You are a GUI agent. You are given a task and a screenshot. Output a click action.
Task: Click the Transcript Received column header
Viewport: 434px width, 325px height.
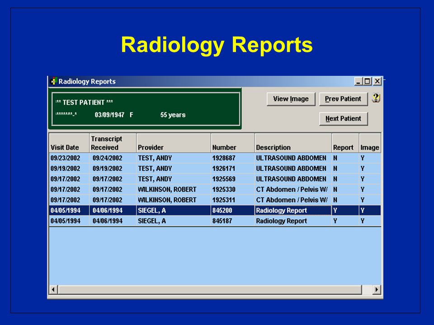click(x=113, y=143)
